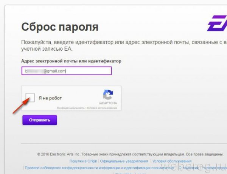Open the О компании footer link
This screenshot has height=174, width=227.
tap(189, 168)
